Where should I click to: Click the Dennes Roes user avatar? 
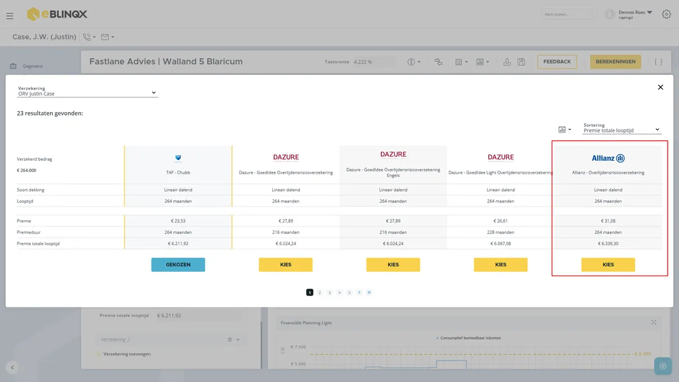coord(609,14)
